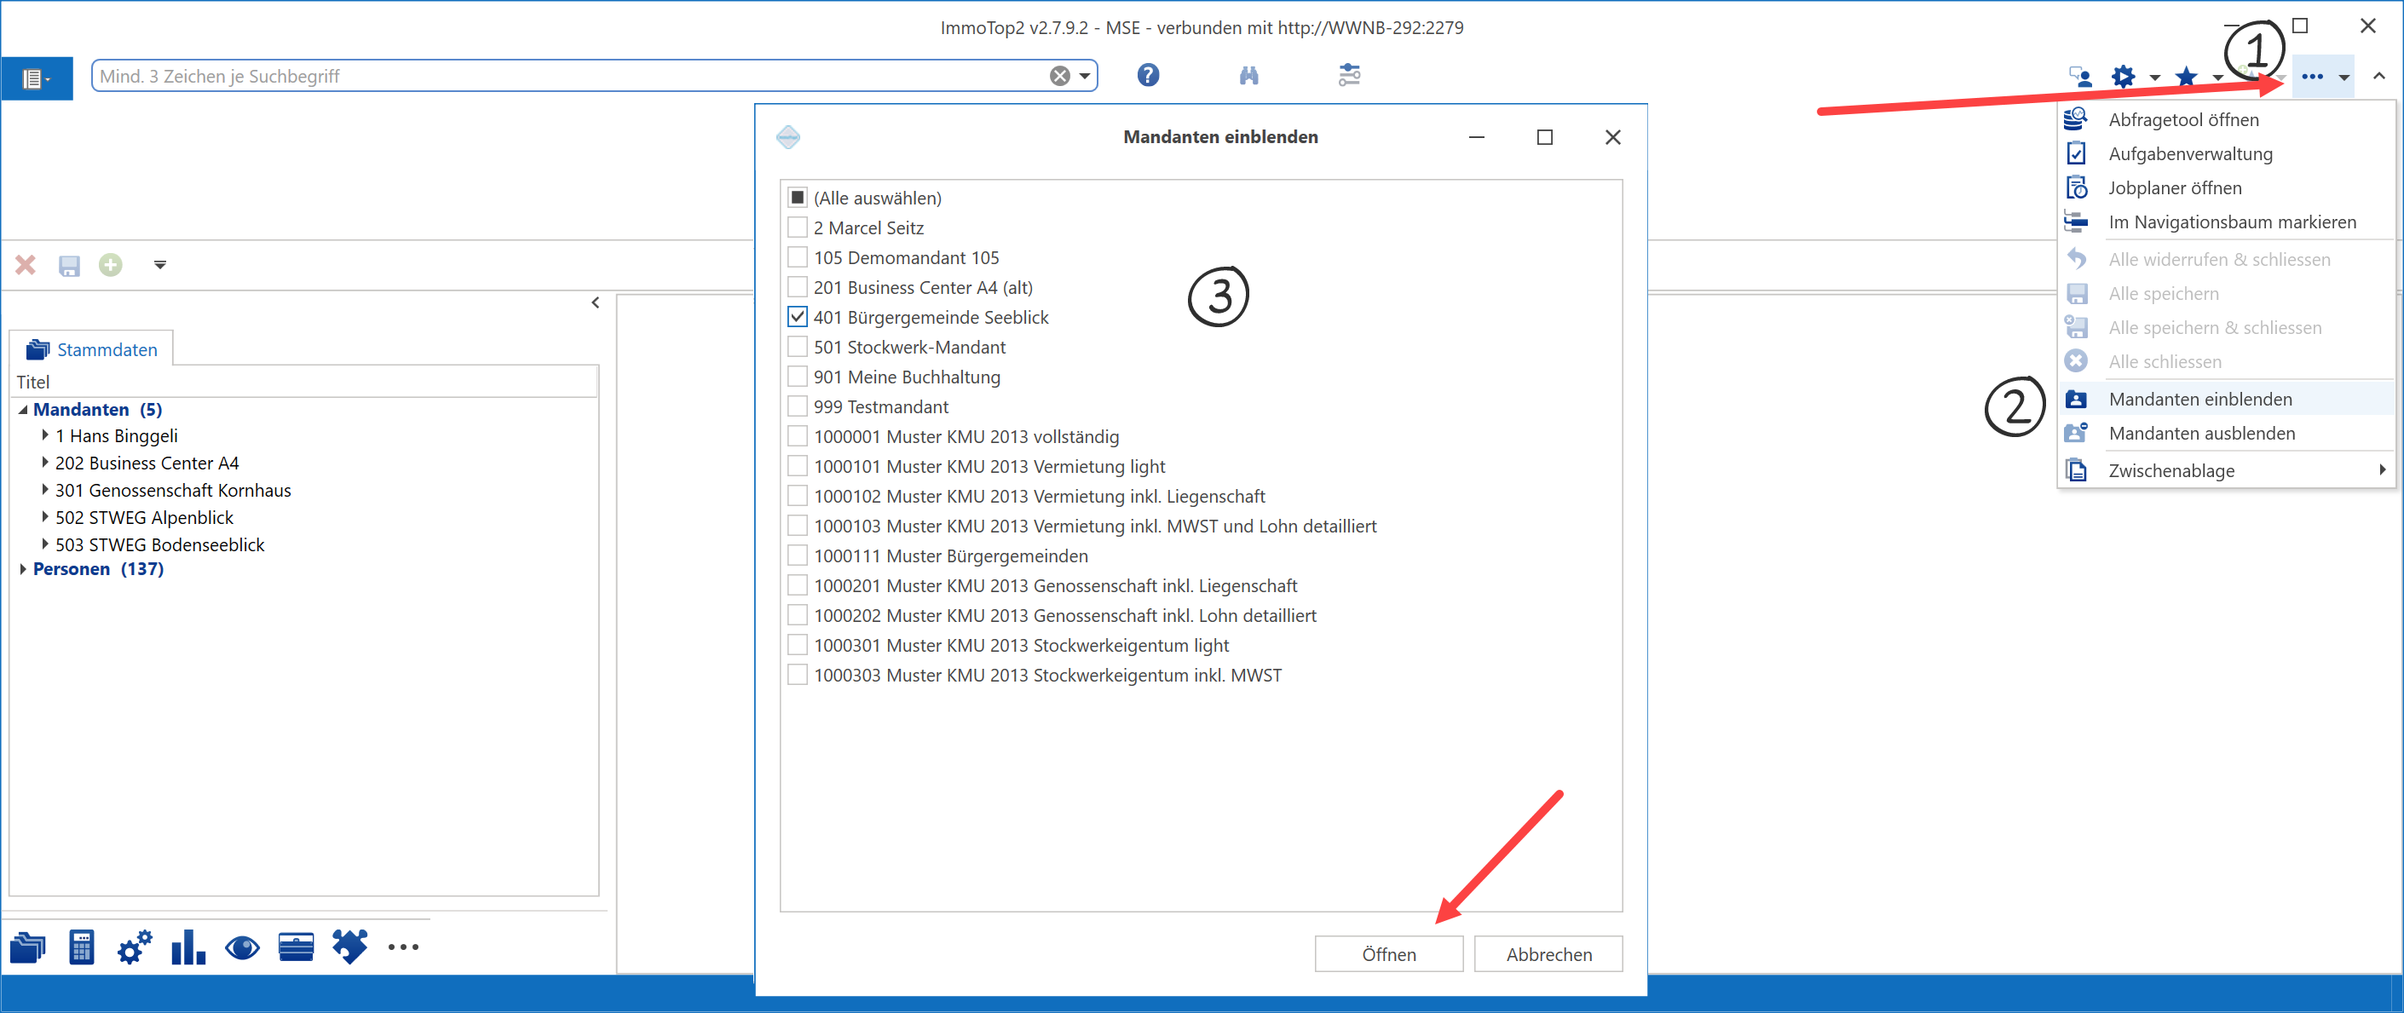Open the filter sliders icon in toolbar
Viewport: 2404px width, 1013px height.
coord(1350,76)
